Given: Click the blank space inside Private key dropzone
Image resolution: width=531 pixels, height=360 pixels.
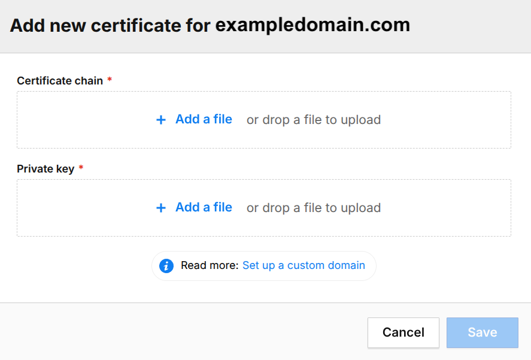Looking at the screenshot, I should (x=84, y=208).
